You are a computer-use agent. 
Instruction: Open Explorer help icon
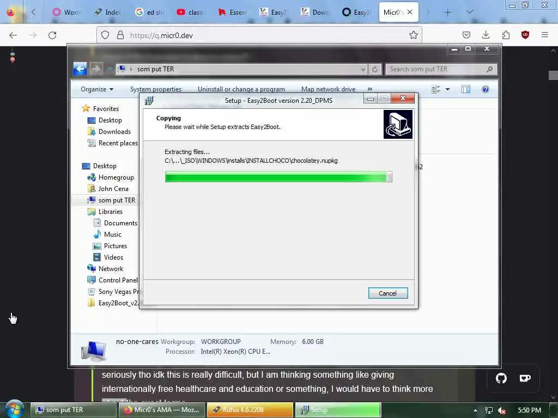click(x=486, y=89)
